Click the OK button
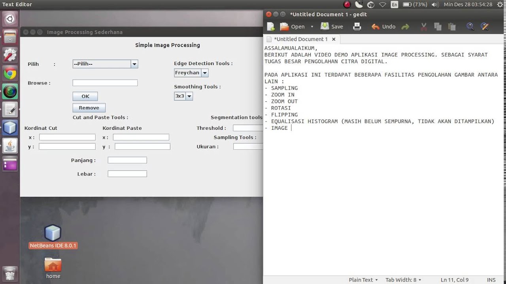This screenshot has width=506, height=284. coord(85,96)
